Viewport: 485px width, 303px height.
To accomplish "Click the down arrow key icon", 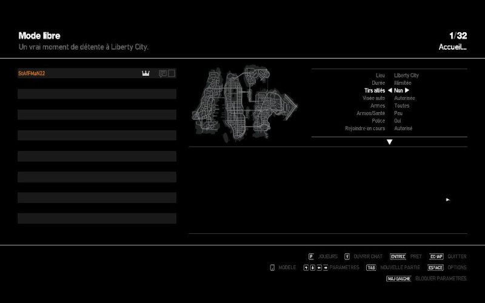I will 312,268.
